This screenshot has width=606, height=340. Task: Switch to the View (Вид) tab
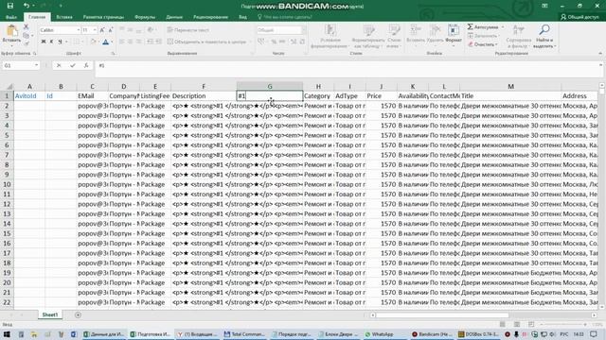tap(242, 17)
